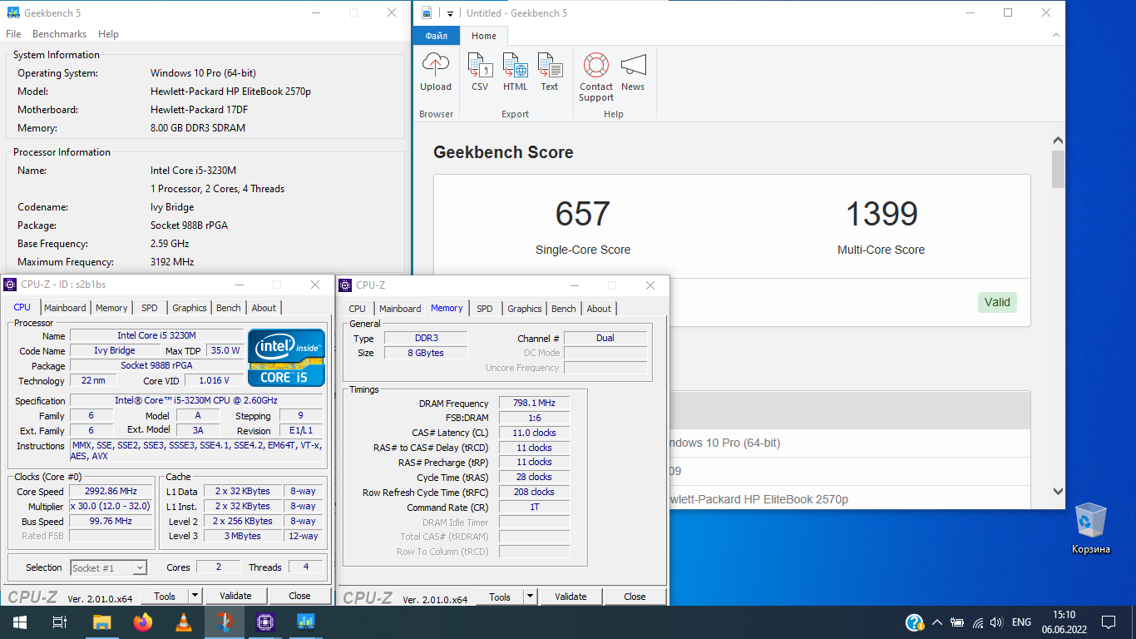Export the results as Text
Screen dimensions: 1136x639
[550, 72]
